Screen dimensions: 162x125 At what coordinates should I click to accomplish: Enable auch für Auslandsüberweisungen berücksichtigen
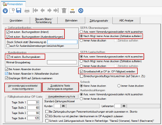[x=8, y=46]
